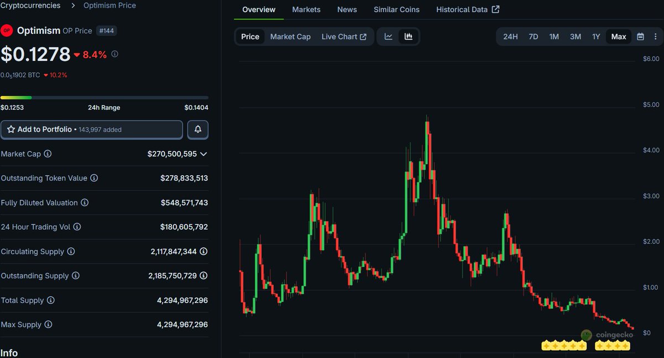Show Outstanding Supply label info icon

pyautogui.click(x=76, y=276)
